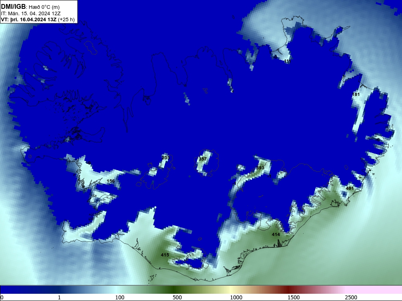The image size is (402, 301).
Task: Click the dark green section of the color bar
Action: [174, 290]
